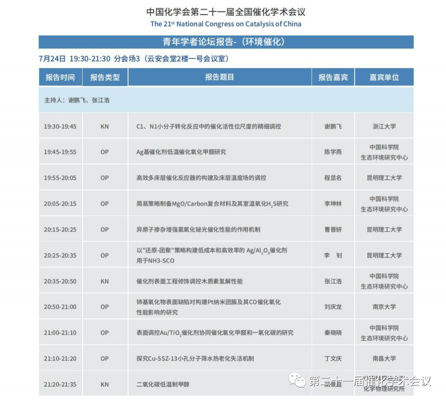
Task: Click the time cell "20:15-20:25"
Action: [x=60, y=230]
